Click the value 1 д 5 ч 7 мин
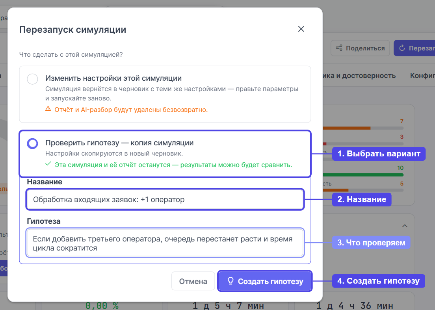This screenshot has height=310, width=435. click(x=228, y=305)
